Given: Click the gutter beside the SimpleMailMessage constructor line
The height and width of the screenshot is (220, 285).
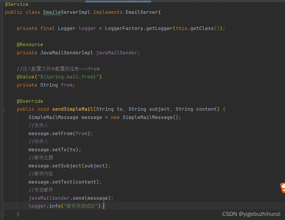Looking at the screenshot, I should [3, 117].
